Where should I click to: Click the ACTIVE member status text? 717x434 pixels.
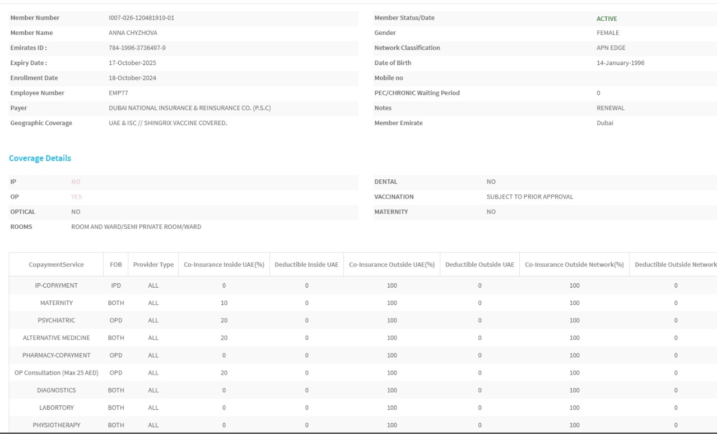pyautogui.click(x=607, y=19)
